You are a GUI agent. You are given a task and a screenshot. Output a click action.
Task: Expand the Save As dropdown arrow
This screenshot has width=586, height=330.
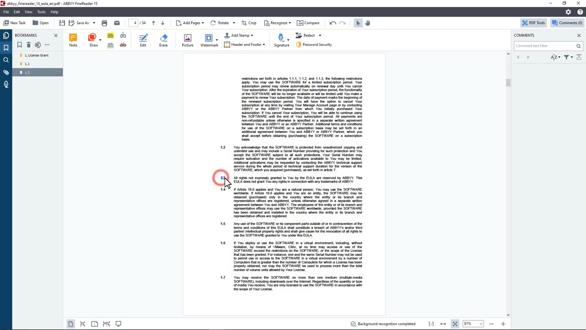point(94,23)
